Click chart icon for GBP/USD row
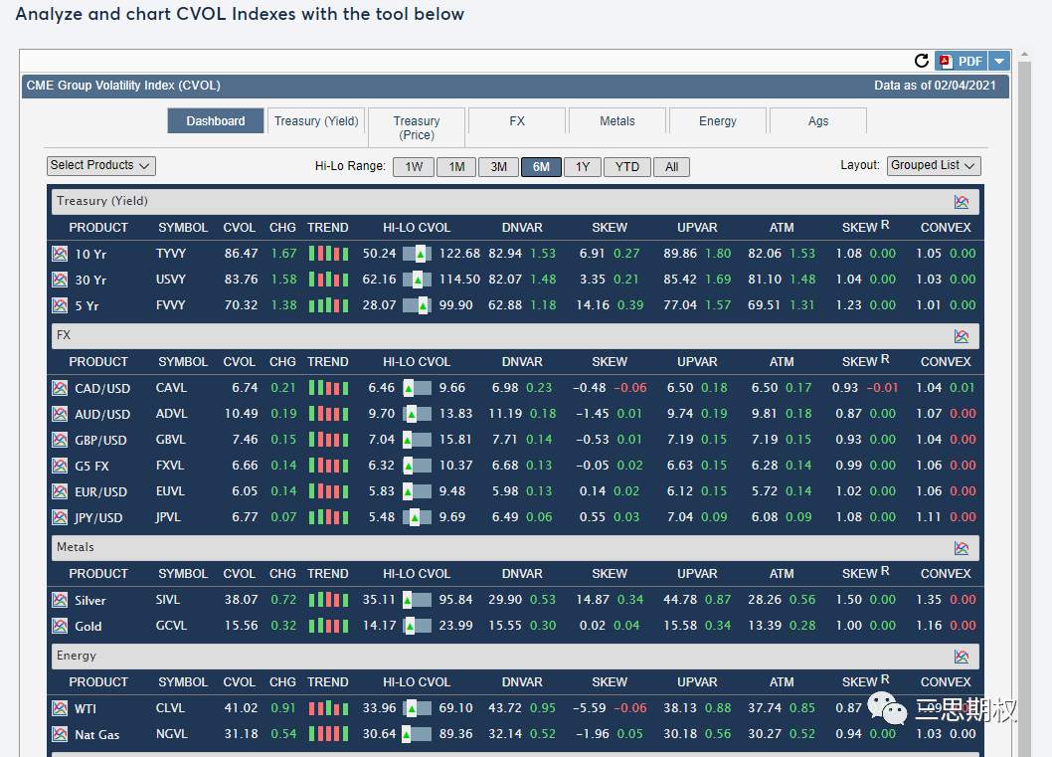This screenshot has height=757, width=1052. (x=60, y=440)
